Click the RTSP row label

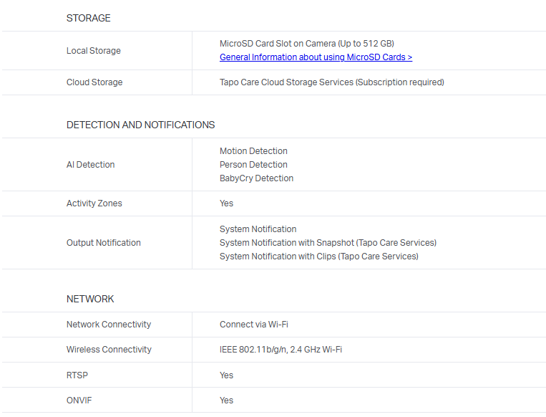coord(77,375)
